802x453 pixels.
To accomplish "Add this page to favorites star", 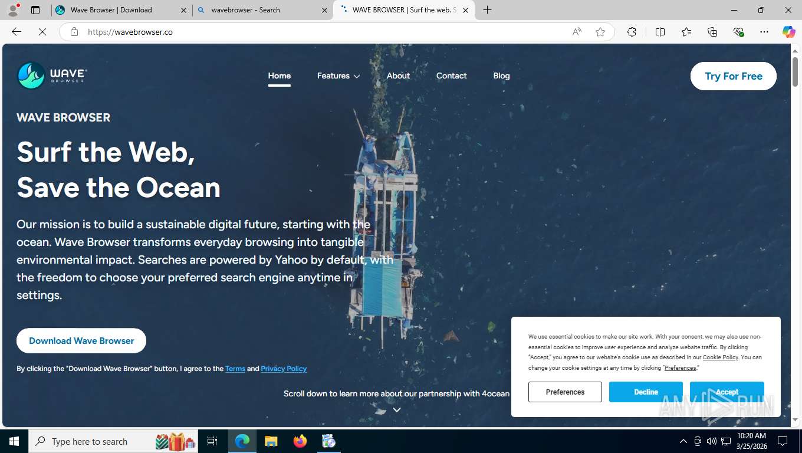I will [600, 32].
